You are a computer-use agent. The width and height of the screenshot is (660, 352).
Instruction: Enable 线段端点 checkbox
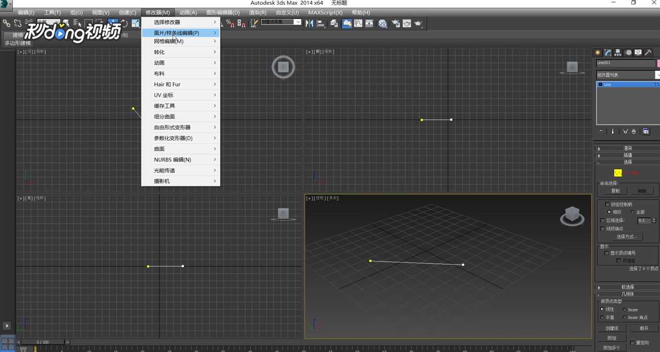coord(603,229)
